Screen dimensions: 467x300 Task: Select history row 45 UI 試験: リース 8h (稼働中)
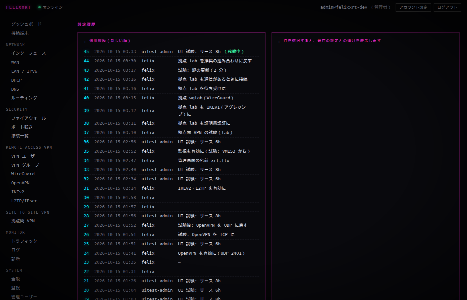point(171,52)
